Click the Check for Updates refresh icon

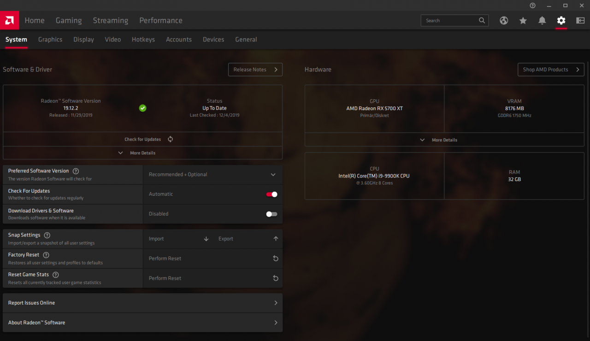tap(170, 139)
